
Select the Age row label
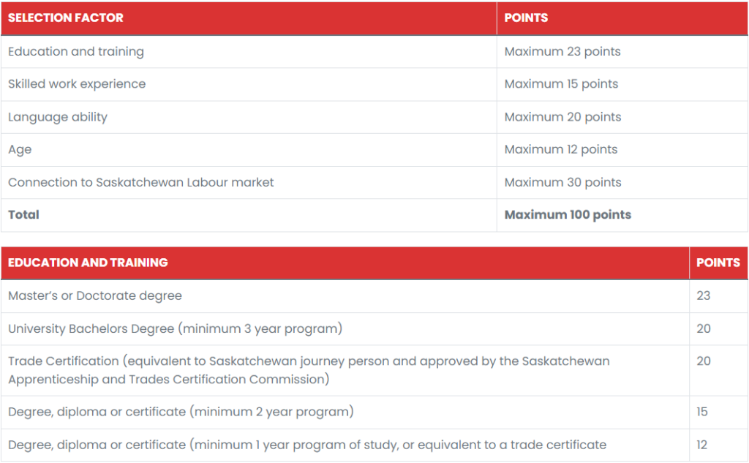(x=20, y=150)
